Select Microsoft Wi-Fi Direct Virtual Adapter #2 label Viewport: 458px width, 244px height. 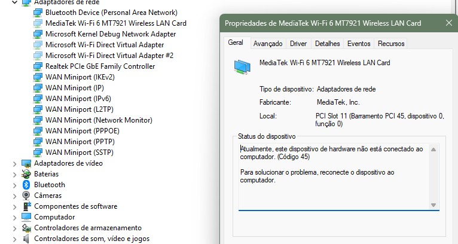(109, 56)
